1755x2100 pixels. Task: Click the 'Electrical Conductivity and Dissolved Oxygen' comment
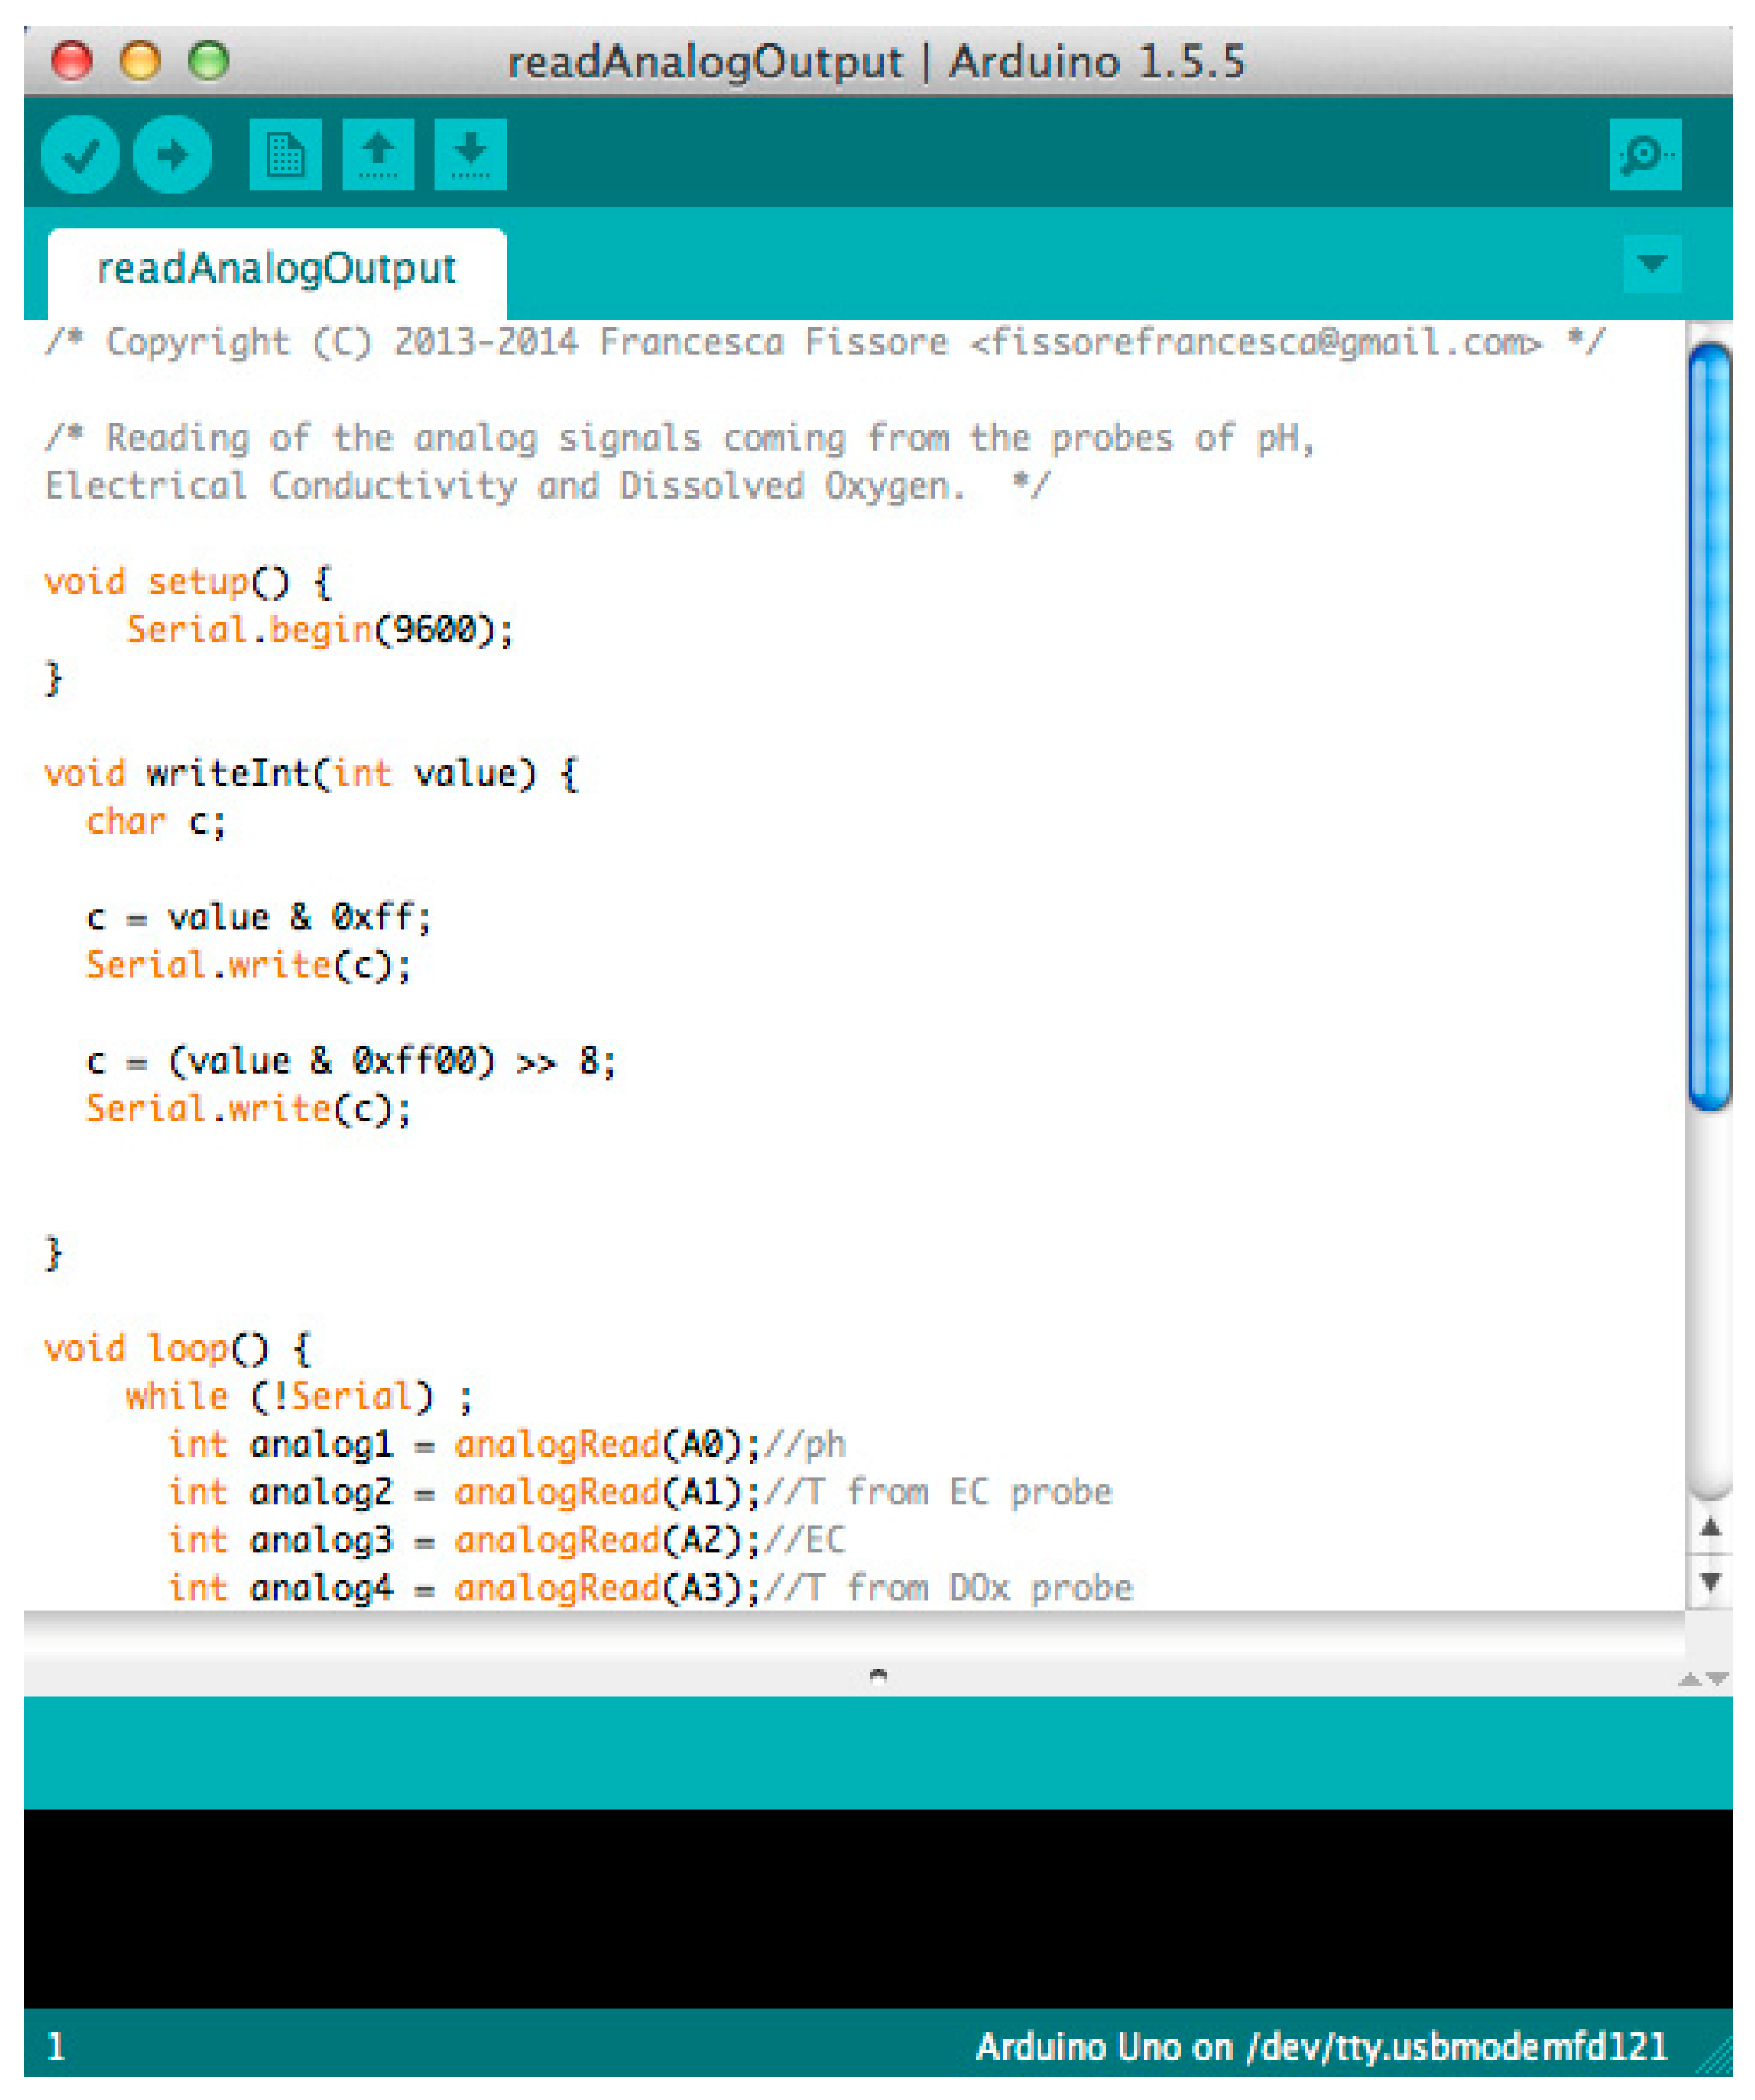point(548,487)
